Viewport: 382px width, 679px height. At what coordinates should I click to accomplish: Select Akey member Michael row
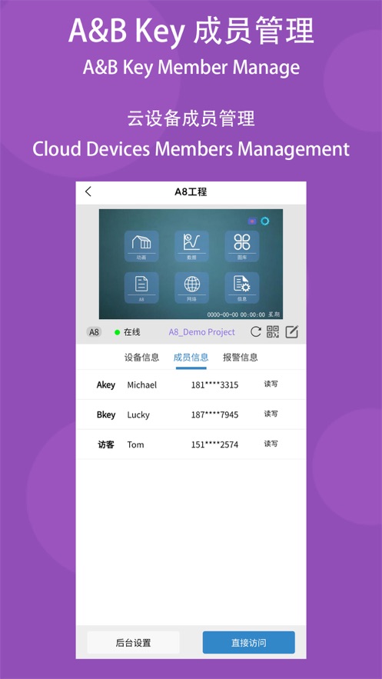[191, 384]
